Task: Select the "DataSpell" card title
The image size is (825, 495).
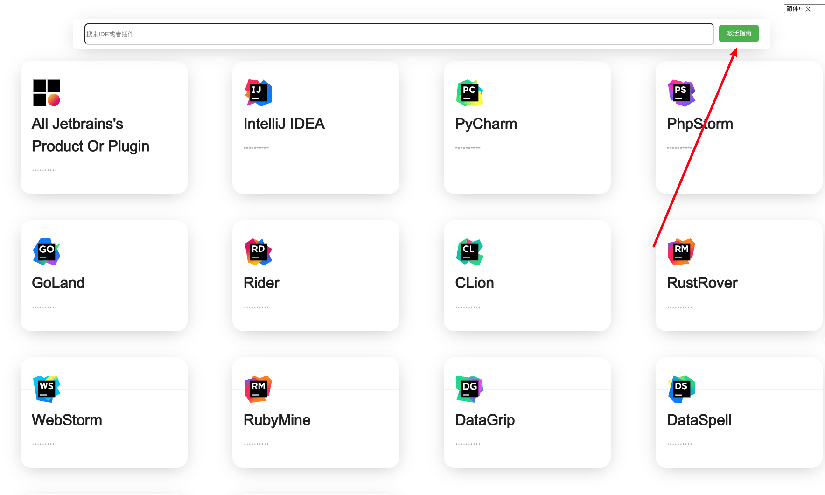Action: coord(699,420)
